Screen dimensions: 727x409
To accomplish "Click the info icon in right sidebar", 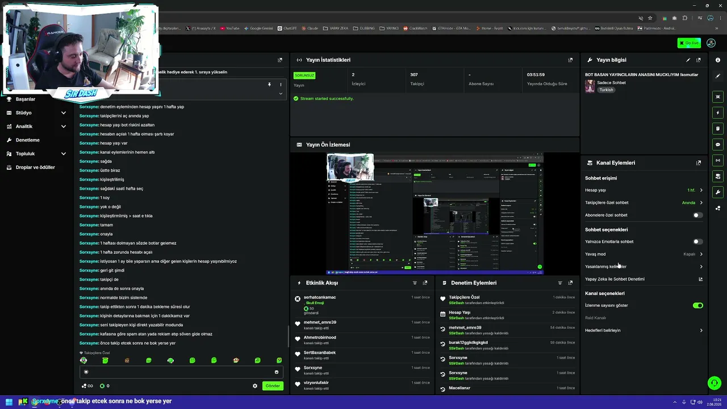I will click(718, 60).
